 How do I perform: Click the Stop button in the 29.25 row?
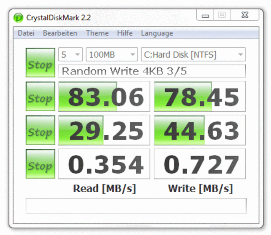(40, 130)
